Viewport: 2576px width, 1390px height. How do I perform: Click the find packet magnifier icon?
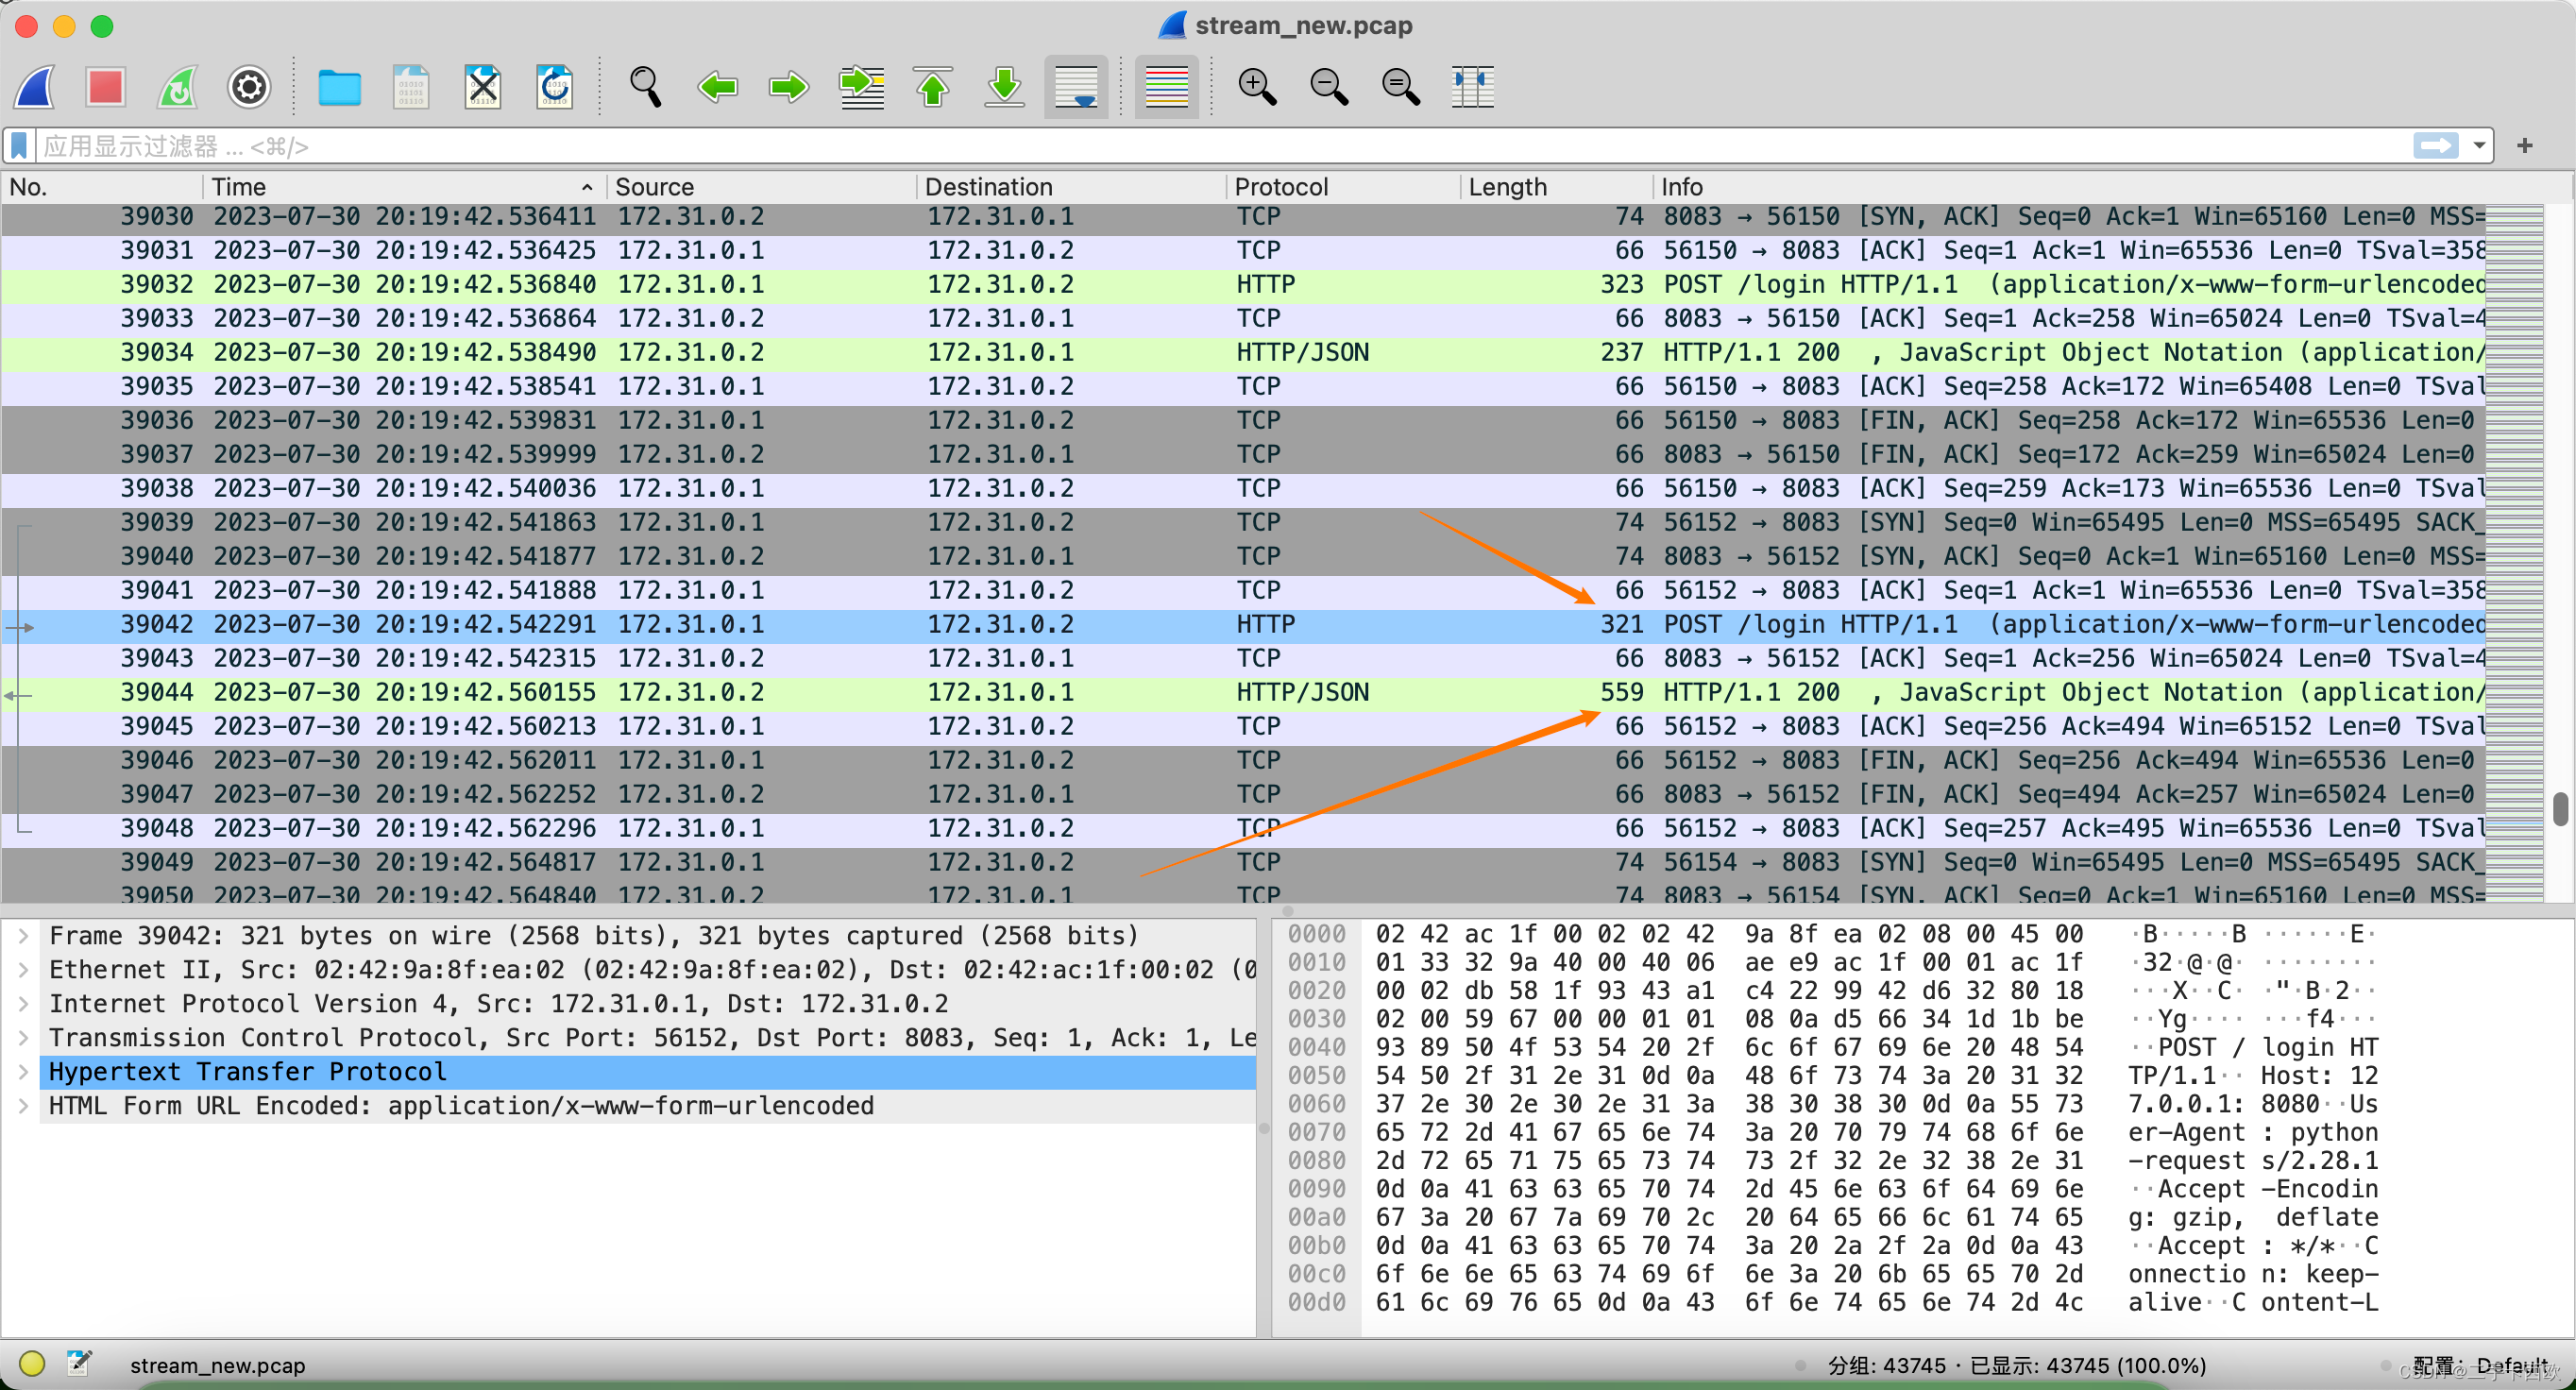click(x=645, y=87)
